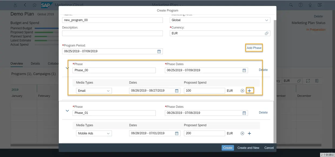Open calendar picker for Phase_00 dates

pyautogui.click(x=244, y=70)
